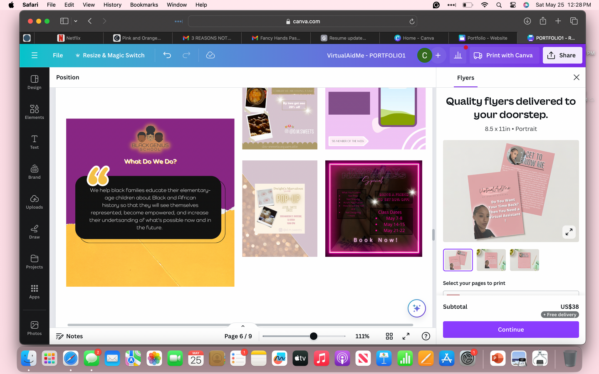This screenshot has width=599, height=374.
Task: Select the Text tool in sidebar
Action: tap(34, 142)
